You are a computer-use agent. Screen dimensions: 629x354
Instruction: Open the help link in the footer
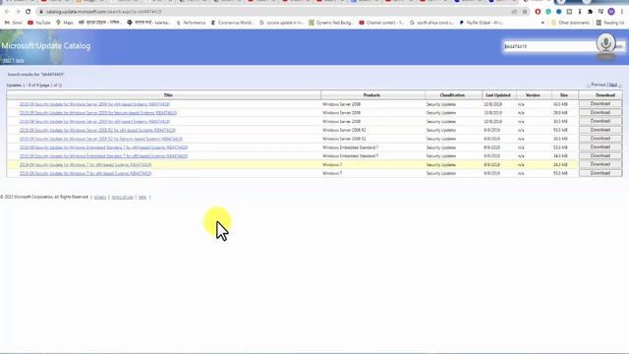coord(143,197)
